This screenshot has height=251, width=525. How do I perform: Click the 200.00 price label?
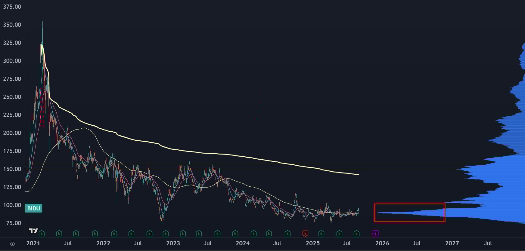12,133
